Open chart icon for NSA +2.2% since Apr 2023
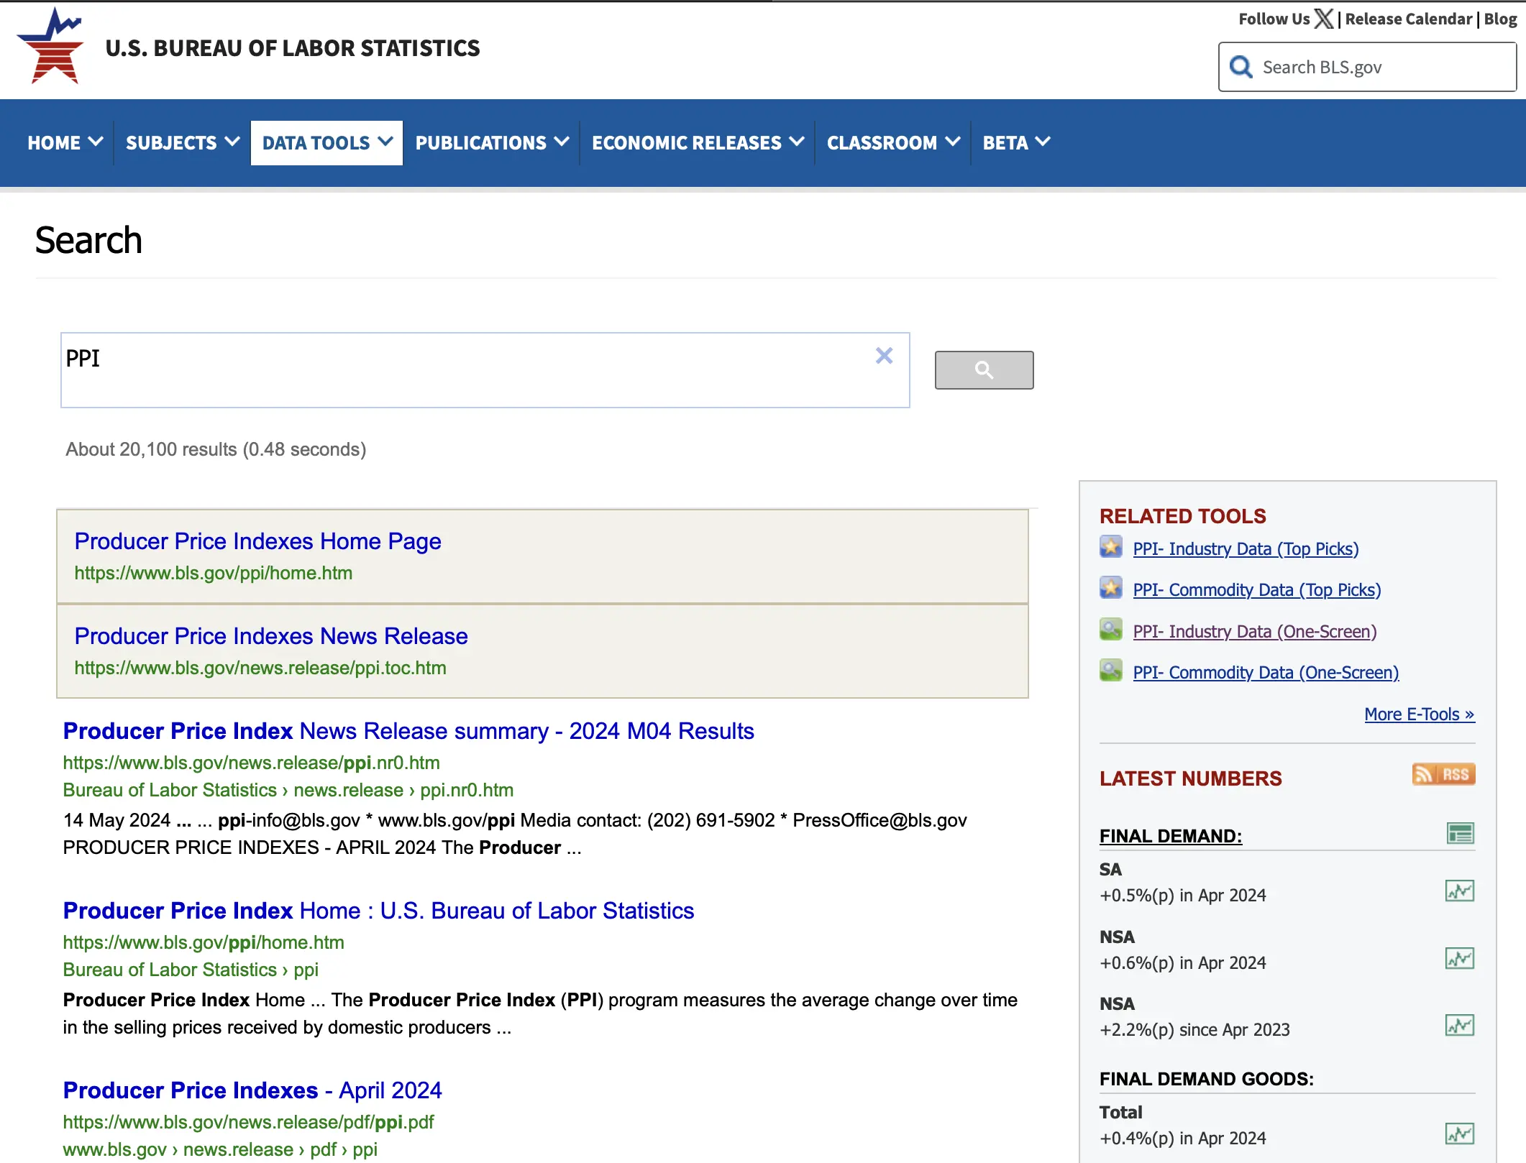The width and height of the screenshot is (1526, 1163). click(1460, 1026)
